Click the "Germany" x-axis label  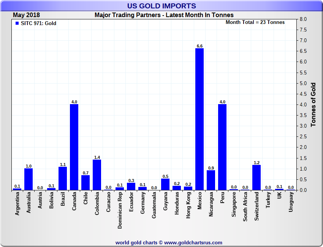[x=142, y=203]
